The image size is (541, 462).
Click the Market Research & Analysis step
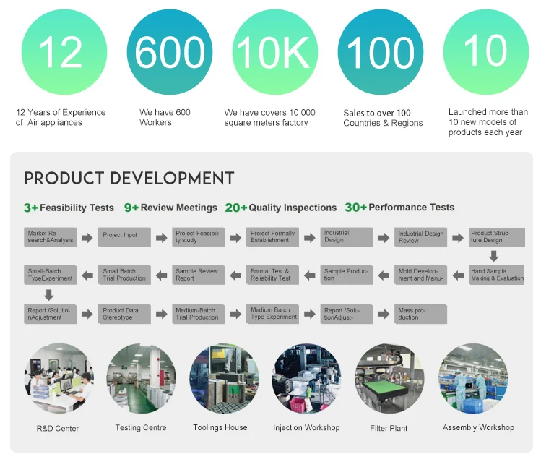pos(51,237)
